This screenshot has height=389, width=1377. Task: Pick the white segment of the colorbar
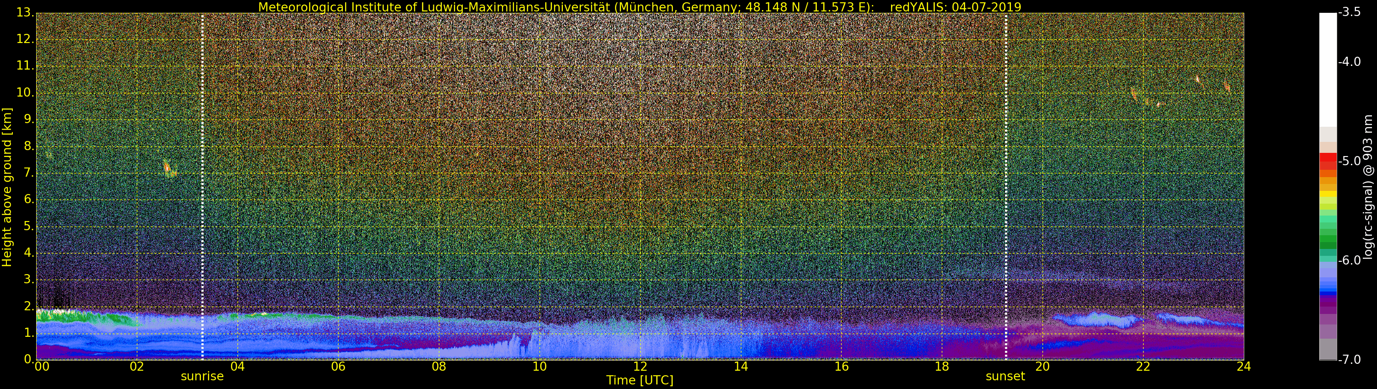[x=1328, y=70]
